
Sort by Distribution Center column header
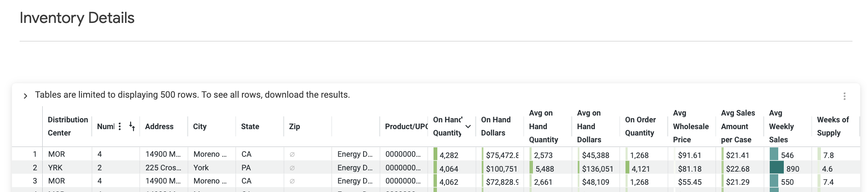(x=68, y=126)
